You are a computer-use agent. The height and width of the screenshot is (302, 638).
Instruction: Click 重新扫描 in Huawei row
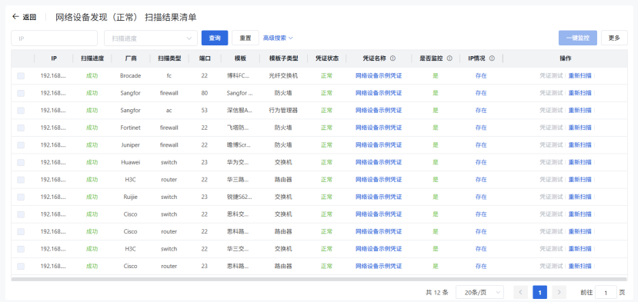click(580, 162)
